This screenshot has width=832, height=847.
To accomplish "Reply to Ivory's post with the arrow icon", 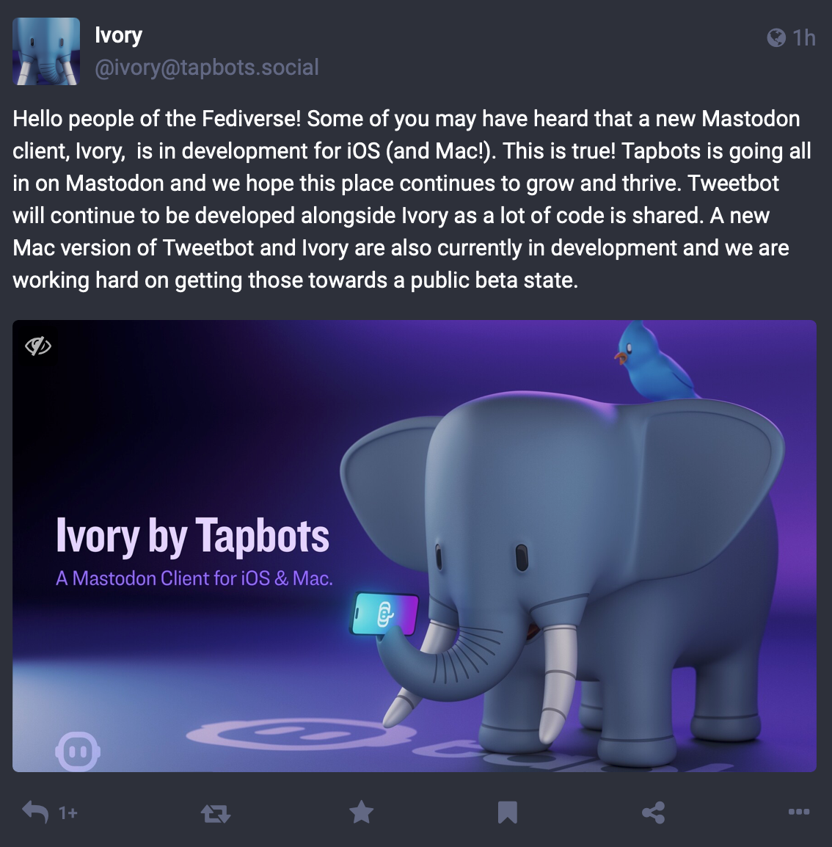I will [x=36, y=812].
